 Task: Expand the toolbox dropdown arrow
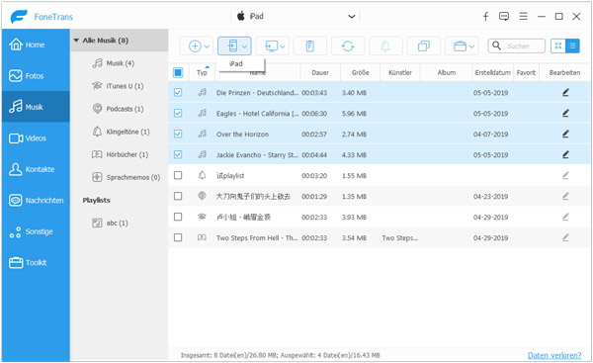coord(472,46)
